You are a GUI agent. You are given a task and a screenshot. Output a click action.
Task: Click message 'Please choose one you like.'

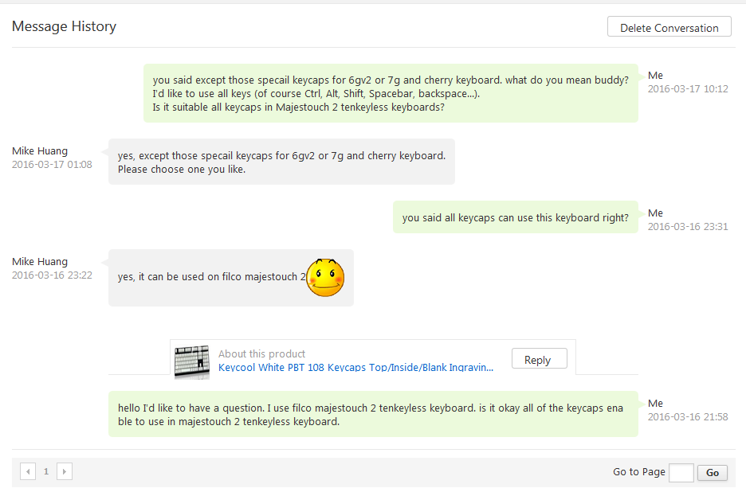[182, 170]
